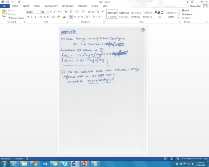Switch to Web Layout view icon

pos(178,158)
